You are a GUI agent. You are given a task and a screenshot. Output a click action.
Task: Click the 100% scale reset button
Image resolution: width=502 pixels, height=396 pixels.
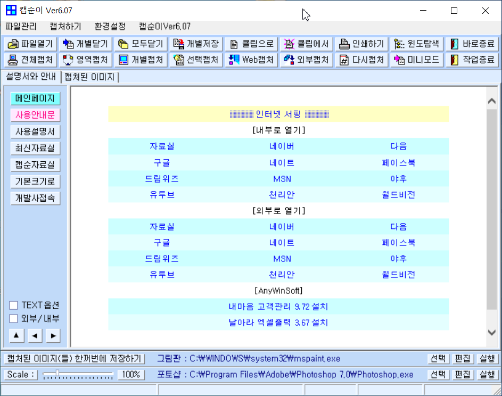click(131, 375)
